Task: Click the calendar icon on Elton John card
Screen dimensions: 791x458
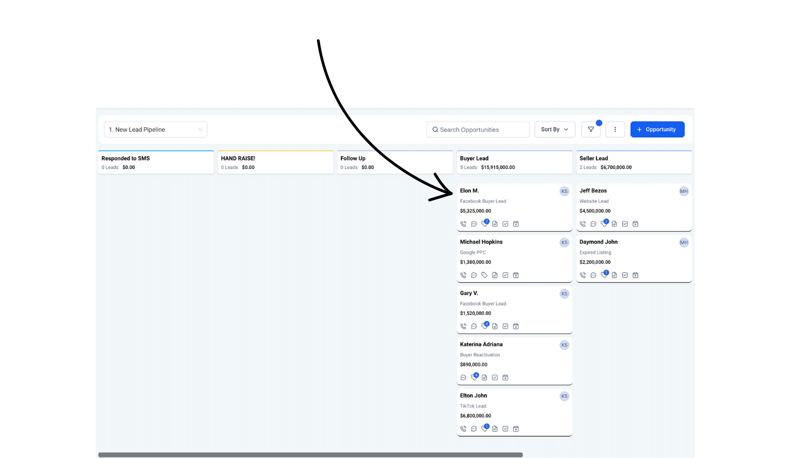Action: click(516, 429)
